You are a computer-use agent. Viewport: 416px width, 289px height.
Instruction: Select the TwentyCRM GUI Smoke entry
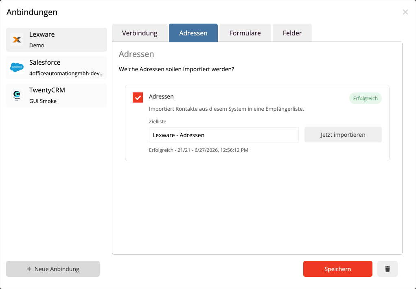(57, 95)
